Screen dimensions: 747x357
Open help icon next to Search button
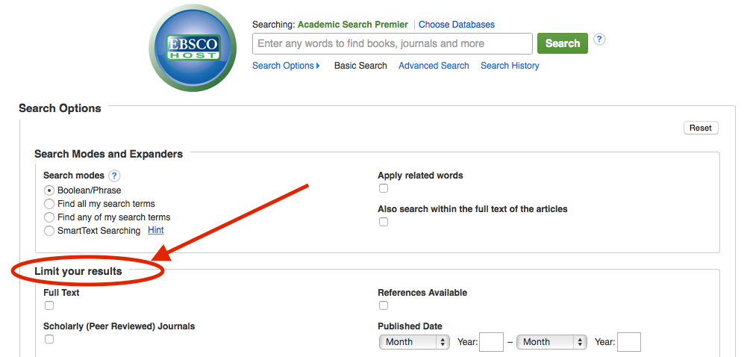tap(600, 39)
